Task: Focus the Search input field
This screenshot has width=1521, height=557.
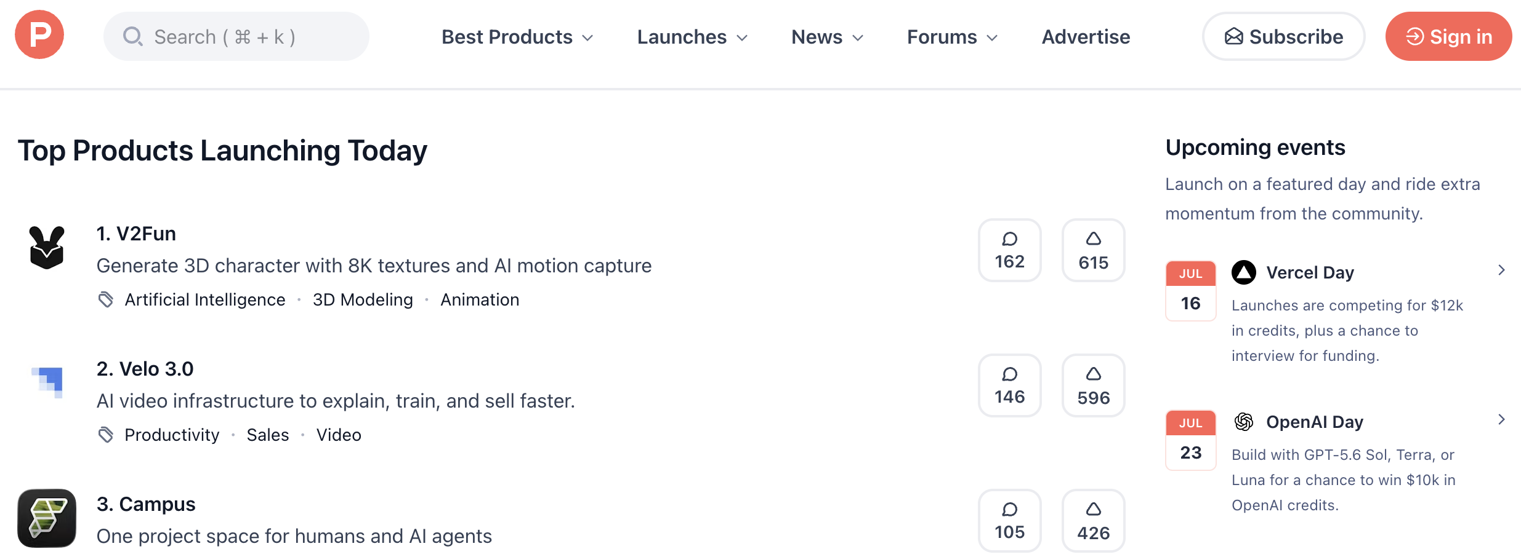Action: tap(236, 36)
